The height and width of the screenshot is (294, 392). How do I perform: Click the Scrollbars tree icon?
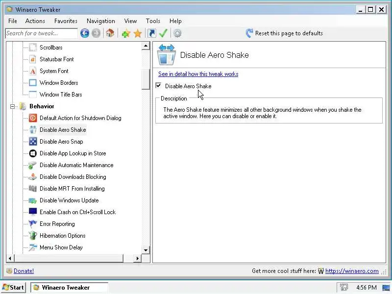33,48
